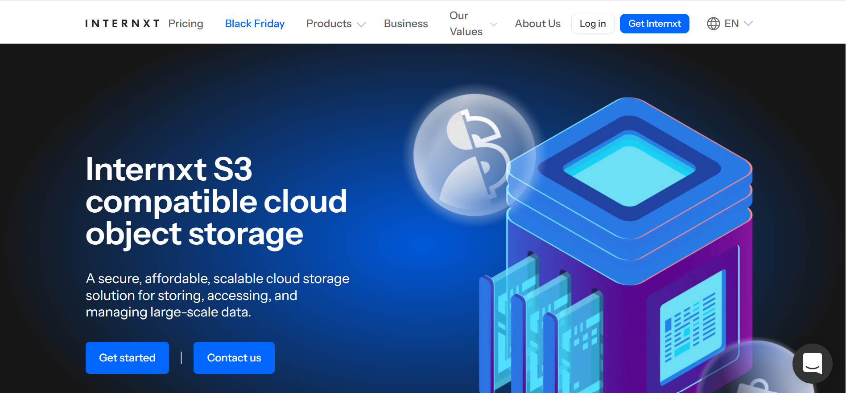Click the Get started button
Screen dimensions: 846x393
coord(127,358)
